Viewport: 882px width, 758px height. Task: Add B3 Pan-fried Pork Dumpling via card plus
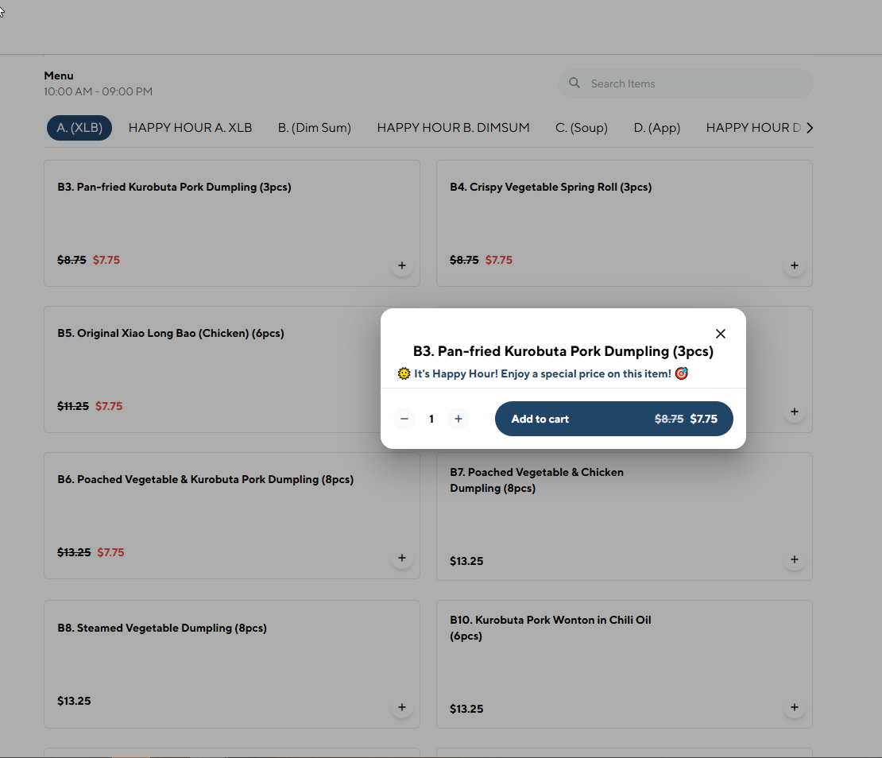click(401, 266)
